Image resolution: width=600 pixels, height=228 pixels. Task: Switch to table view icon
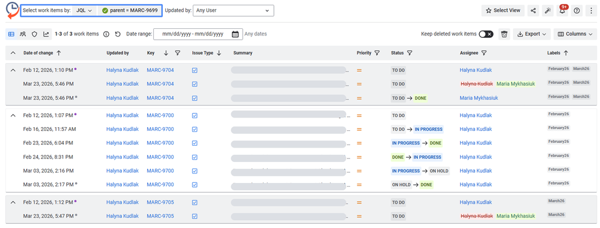click(11, 34)
